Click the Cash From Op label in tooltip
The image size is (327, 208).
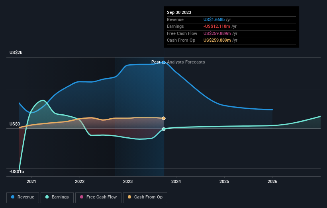181,40
